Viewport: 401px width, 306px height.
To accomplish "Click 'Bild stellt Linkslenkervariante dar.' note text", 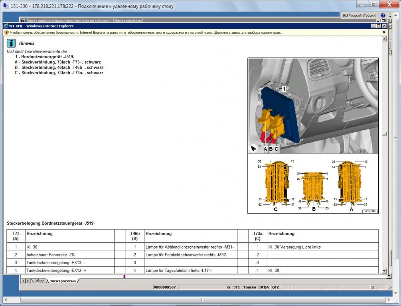I will point(38,51).
